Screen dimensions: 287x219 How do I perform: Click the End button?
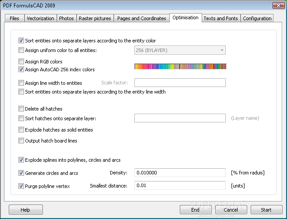tap(196, 210)
